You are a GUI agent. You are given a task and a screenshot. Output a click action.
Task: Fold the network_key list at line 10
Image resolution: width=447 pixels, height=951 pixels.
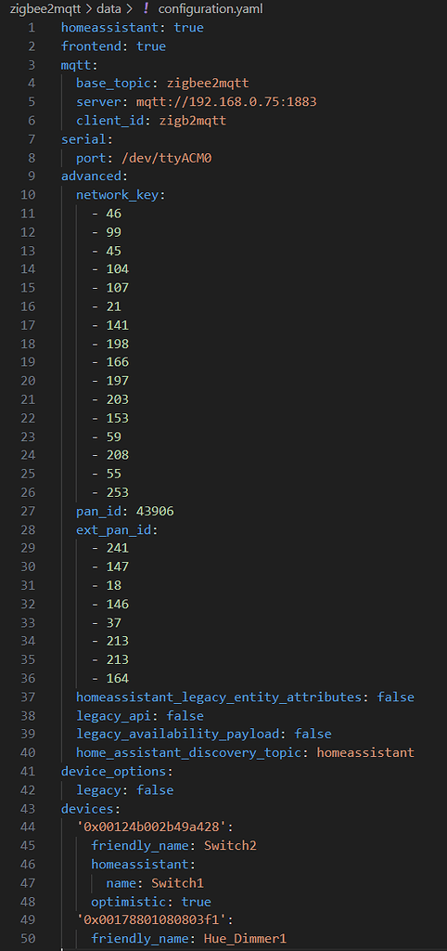(121, 195)
